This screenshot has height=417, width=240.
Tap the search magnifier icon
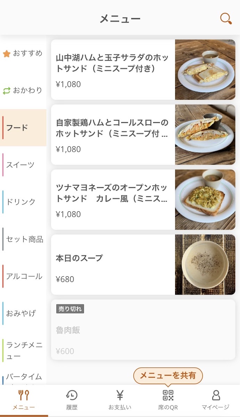point(226,18)
